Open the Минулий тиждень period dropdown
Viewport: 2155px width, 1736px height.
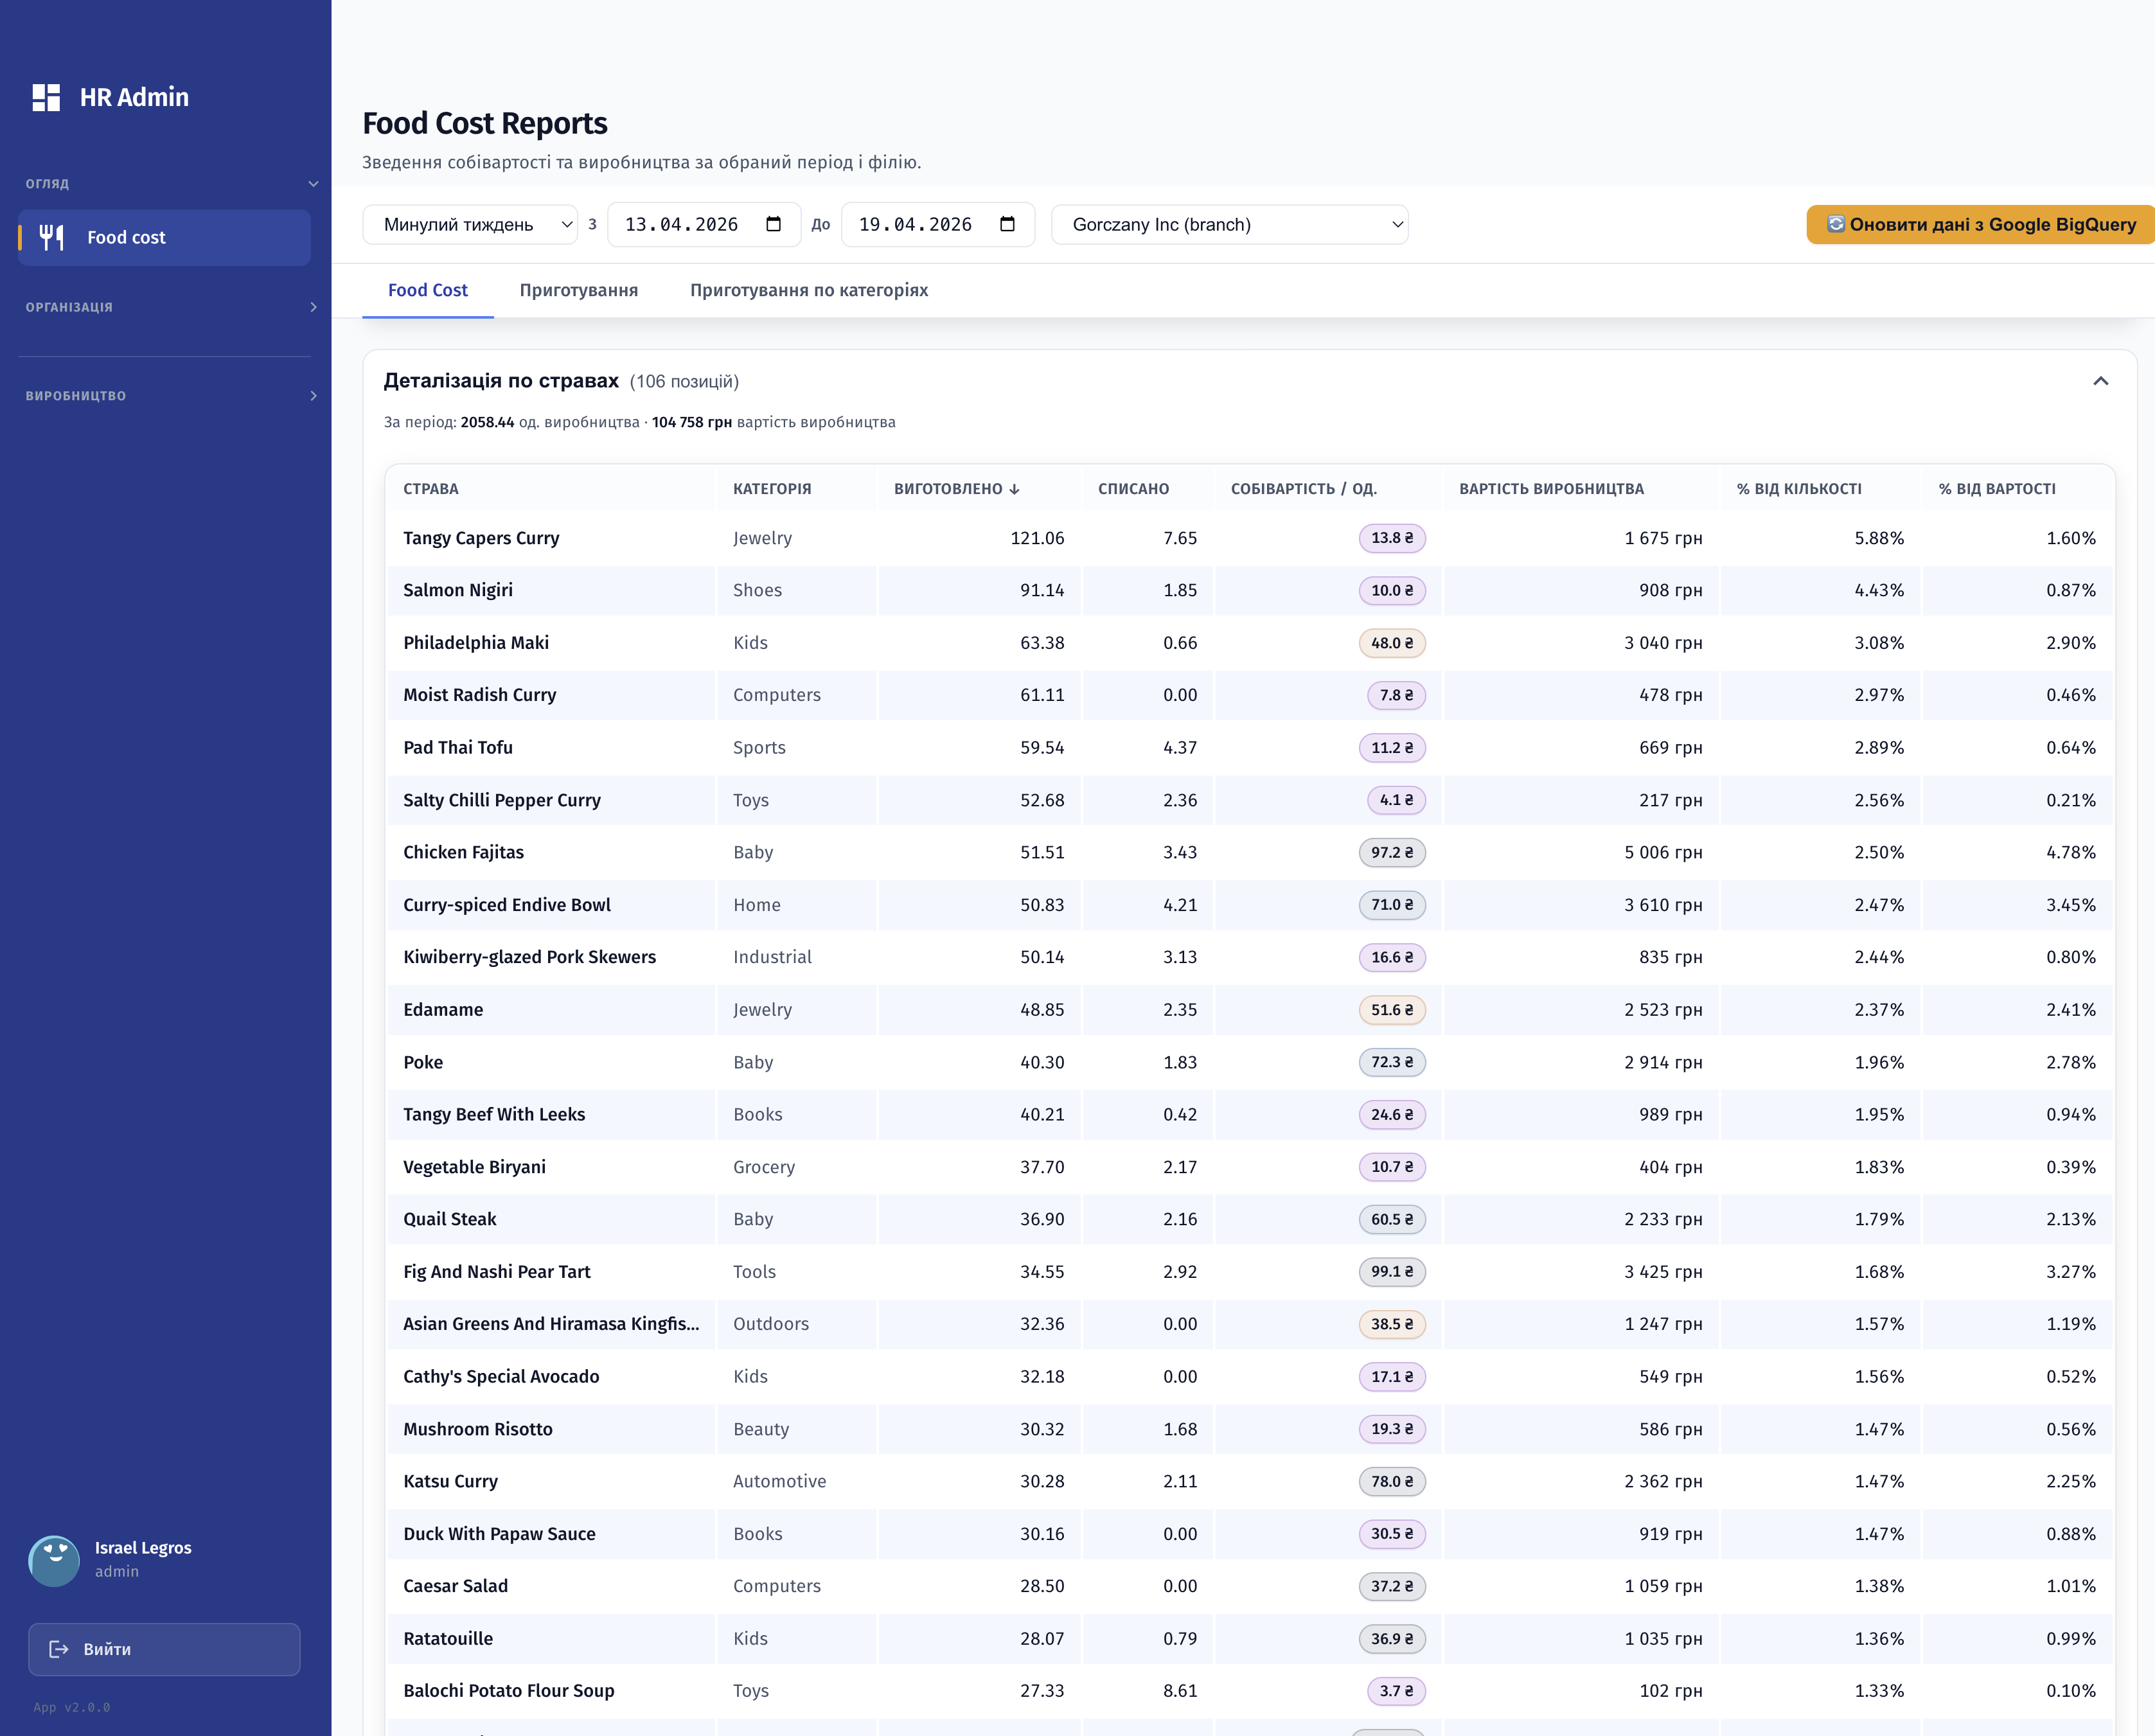(x=470, y=224)
